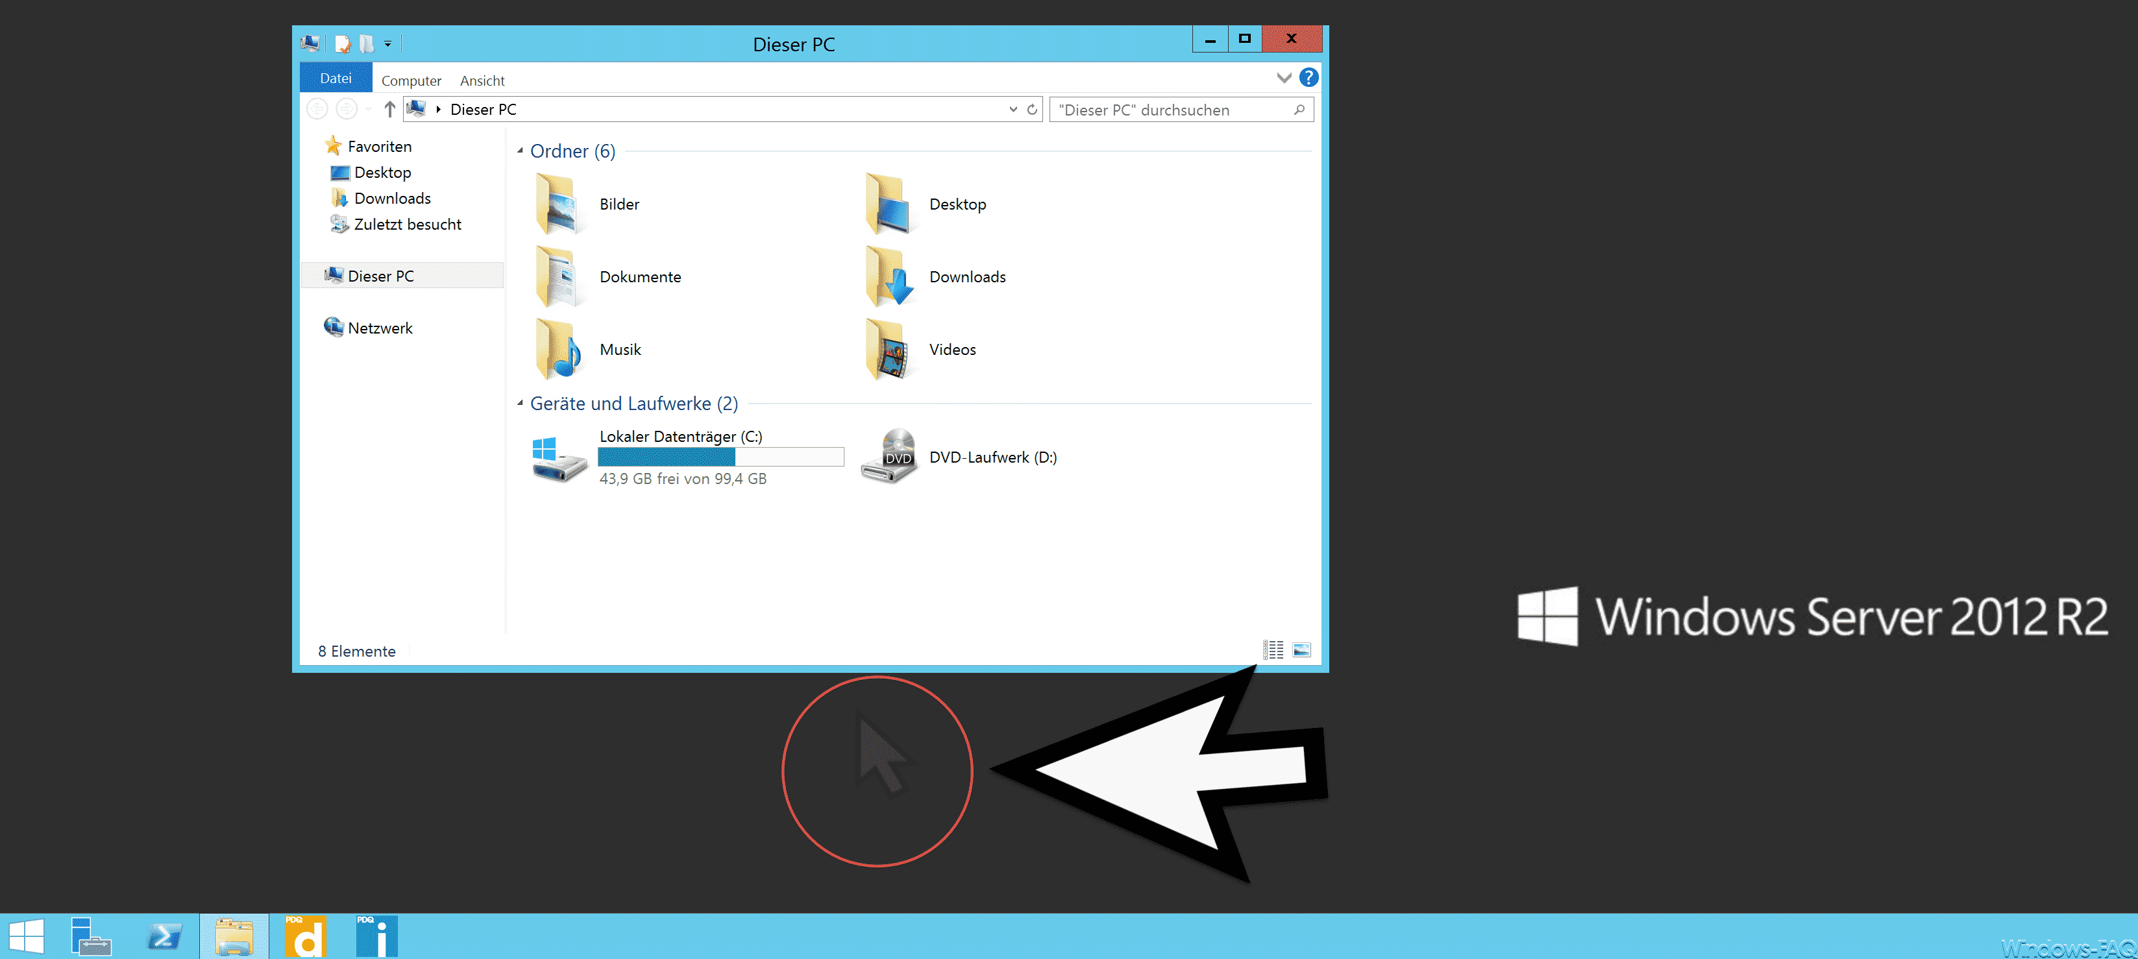Open the Start button on the taskbar
2138x959 pixels.
coord(26,936)
